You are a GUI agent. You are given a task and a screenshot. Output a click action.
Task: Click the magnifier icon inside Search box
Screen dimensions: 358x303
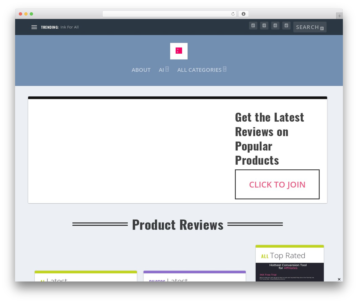click(x=322, y=28)
